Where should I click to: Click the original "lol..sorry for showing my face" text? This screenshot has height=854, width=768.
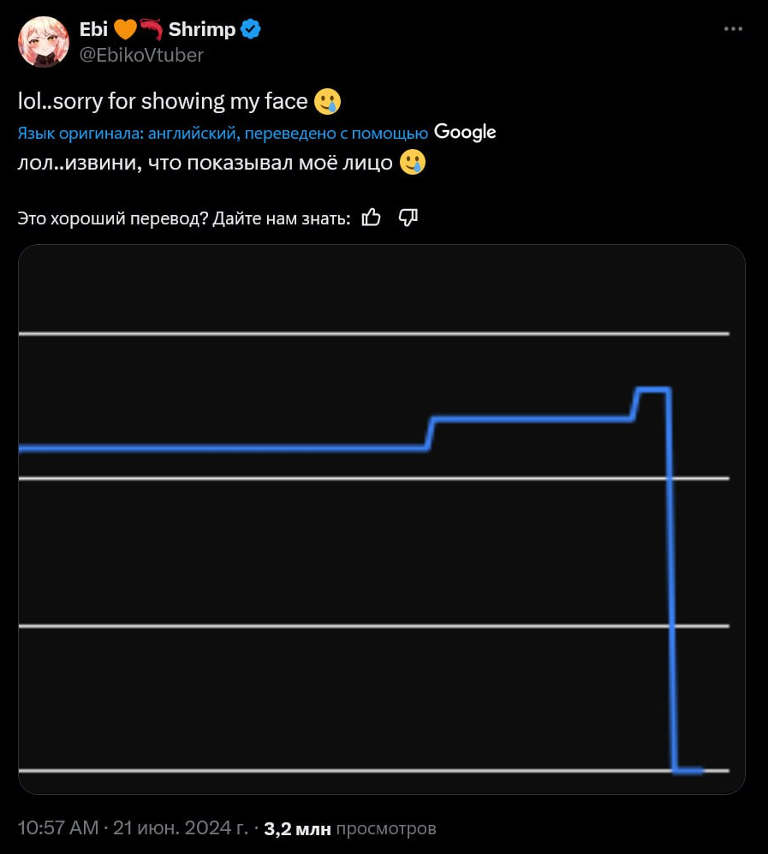163,102
